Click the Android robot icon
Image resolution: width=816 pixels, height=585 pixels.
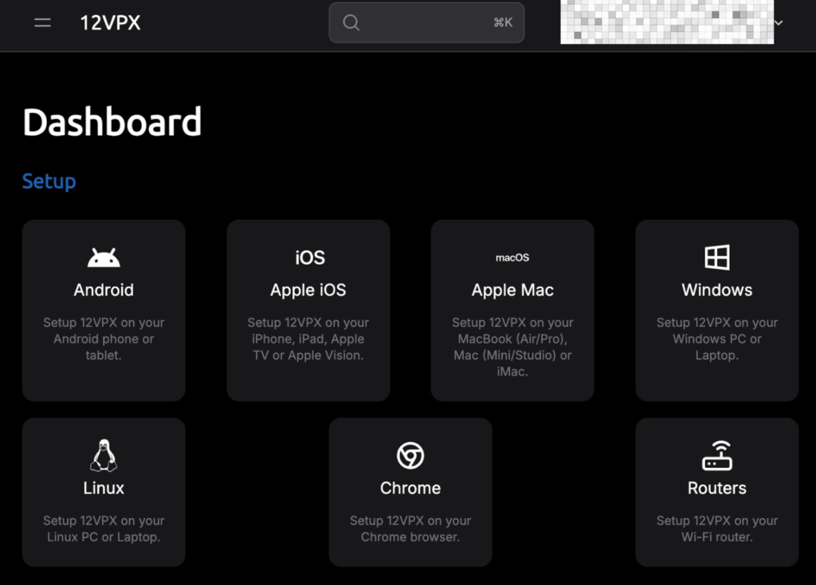click(104, 257)
